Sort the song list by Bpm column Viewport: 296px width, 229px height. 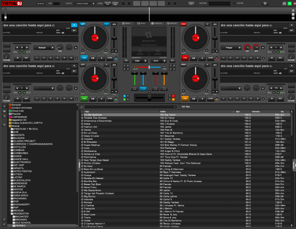(x=243, y=111)
